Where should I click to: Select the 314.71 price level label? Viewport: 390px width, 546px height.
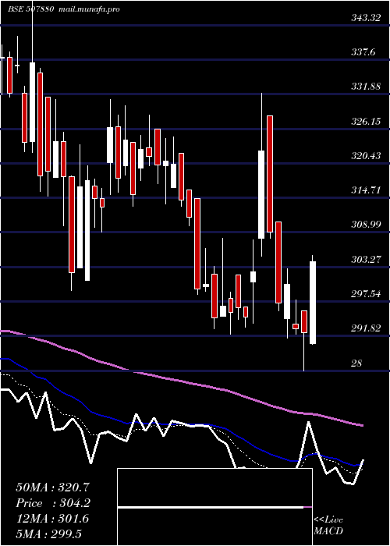[366, 190]
